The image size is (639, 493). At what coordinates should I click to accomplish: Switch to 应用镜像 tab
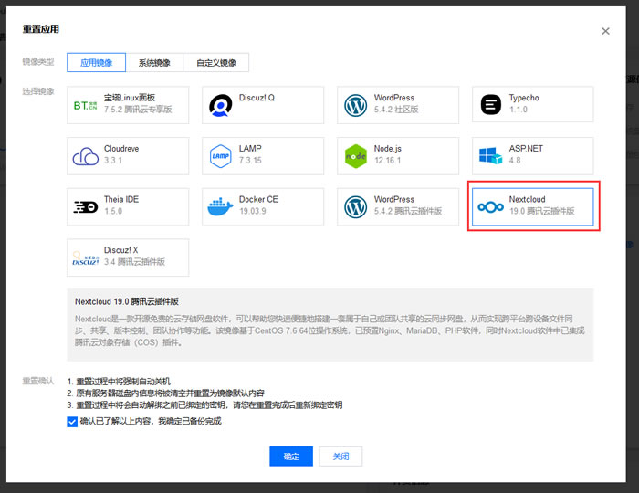[96, 63]
